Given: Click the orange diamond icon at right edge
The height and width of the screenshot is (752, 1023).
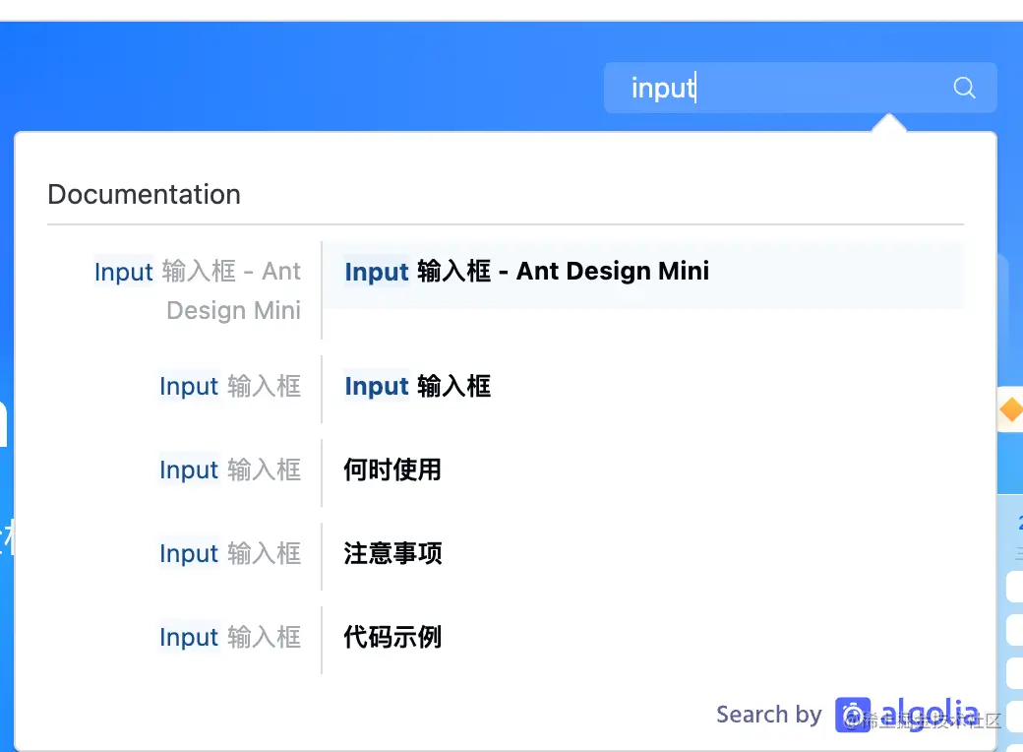Looking at the screenshot, I should pyautogui.click(x=1011, y=410).
